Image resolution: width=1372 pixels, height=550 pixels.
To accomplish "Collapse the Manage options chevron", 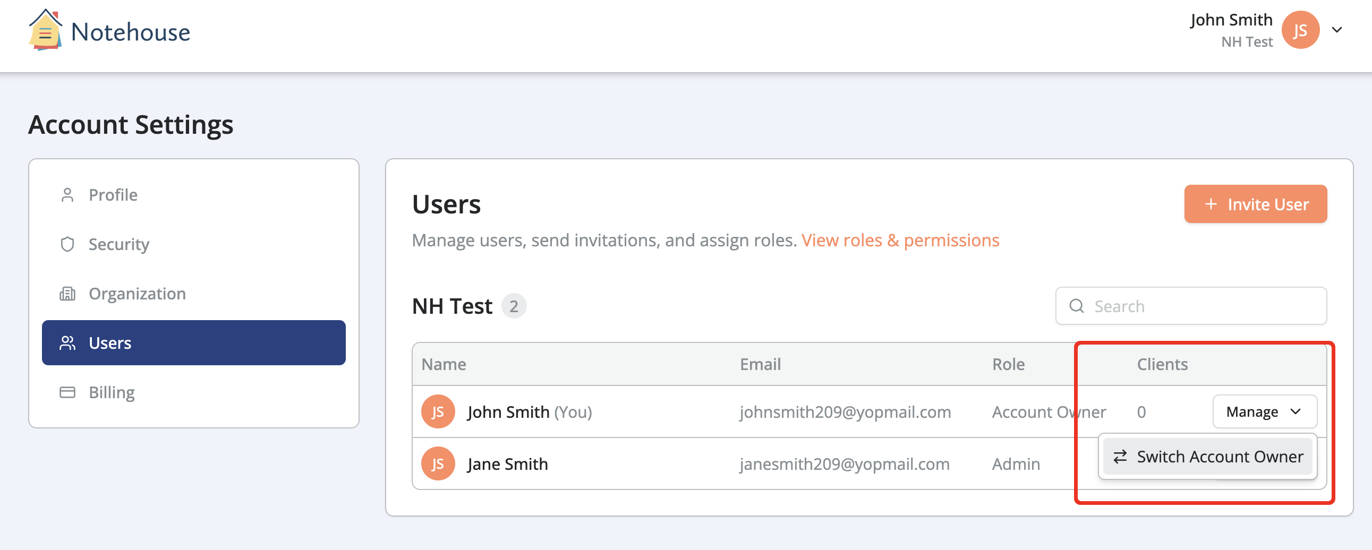I will tap(1297, 411).
